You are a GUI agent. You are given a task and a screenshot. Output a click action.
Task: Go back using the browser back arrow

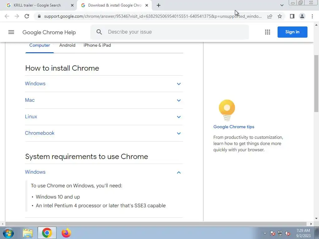pyautogui.click(x=7, y=16)
